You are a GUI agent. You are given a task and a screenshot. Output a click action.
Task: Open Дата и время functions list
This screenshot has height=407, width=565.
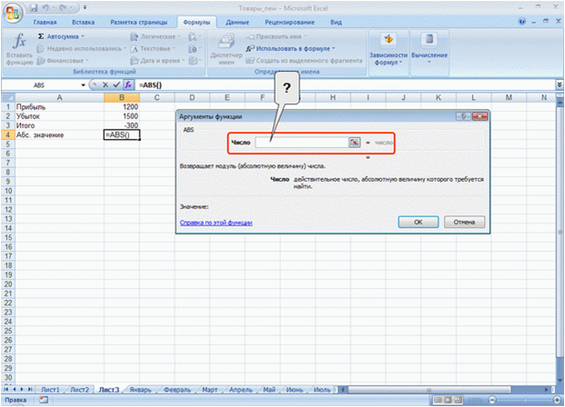pyautogui.click(x=157, y=61)
